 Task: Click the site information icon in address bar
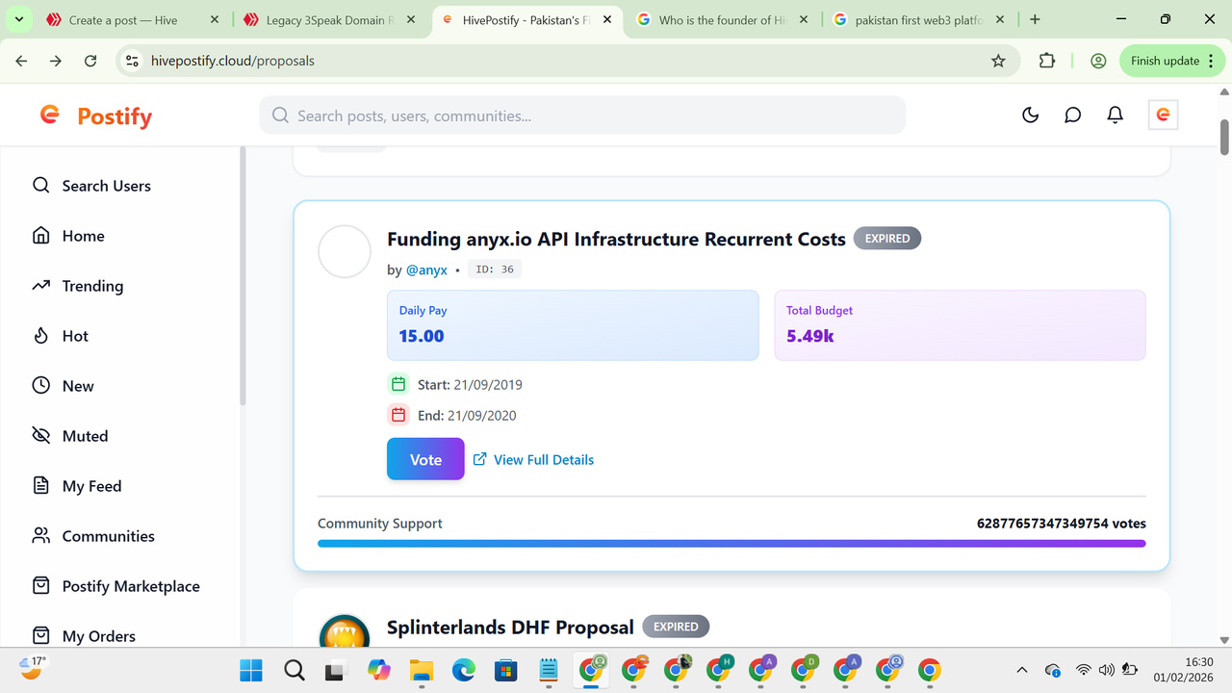pyautogui.click(x=133, y=61)
